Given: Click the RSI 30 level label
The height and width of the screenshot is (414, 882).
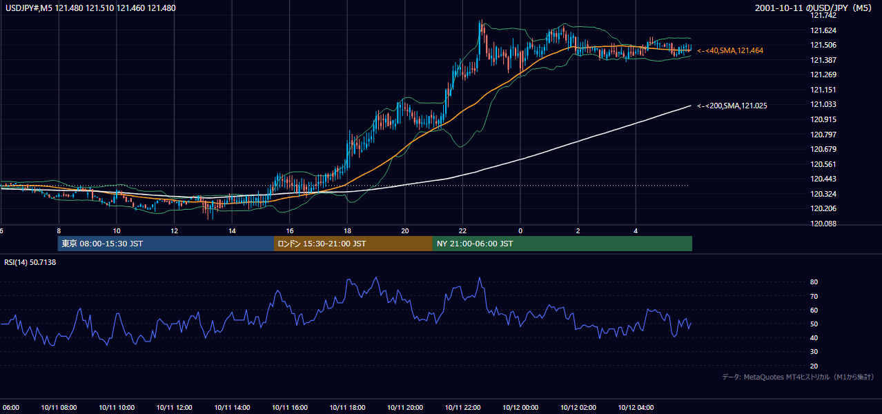Looking at the screenshot, I should coord(814,352).
